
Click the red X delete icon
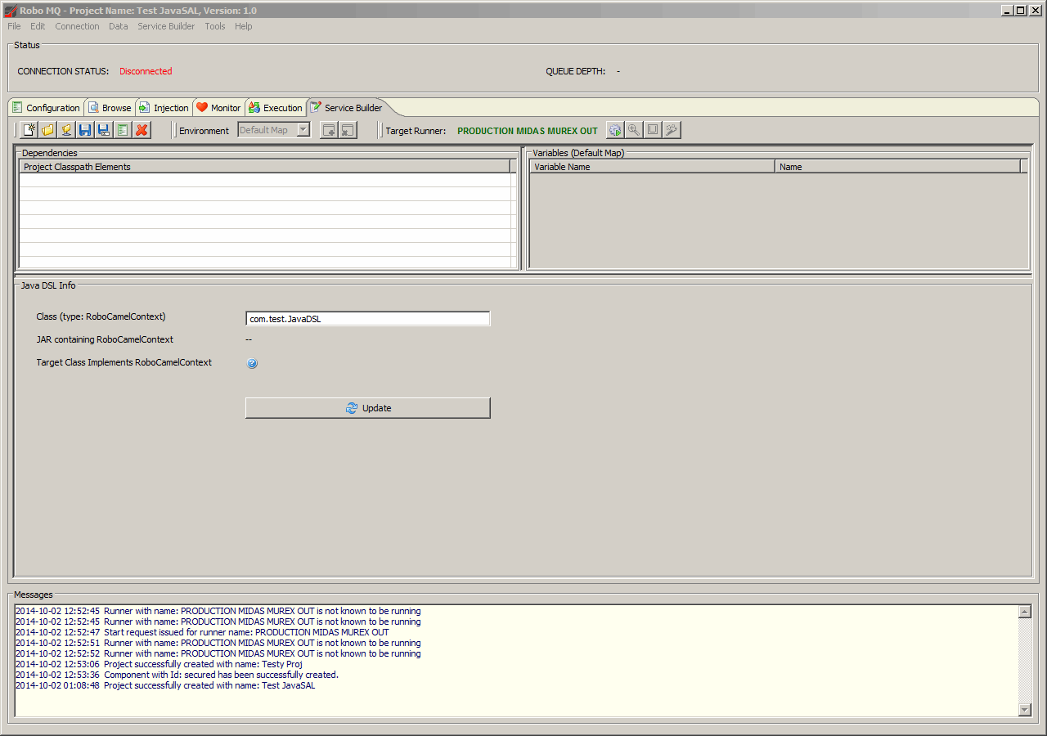coord(142,130)
